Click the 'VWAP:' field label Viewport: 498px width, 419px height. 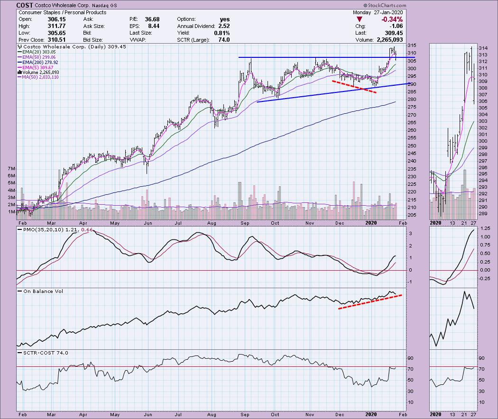(x=137, y=40)
